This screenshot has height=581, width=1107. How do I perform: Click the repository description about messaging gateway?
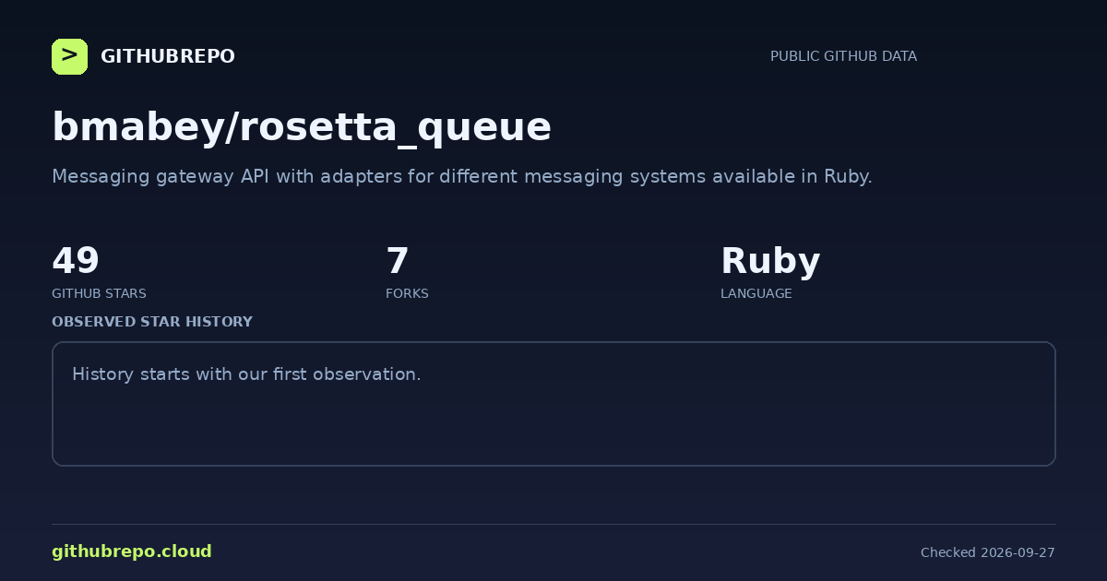461,176
